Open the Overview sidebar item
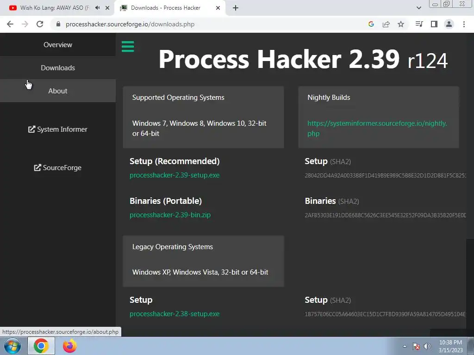This screenshot has width=474, height=355. [x=58, y=45]
